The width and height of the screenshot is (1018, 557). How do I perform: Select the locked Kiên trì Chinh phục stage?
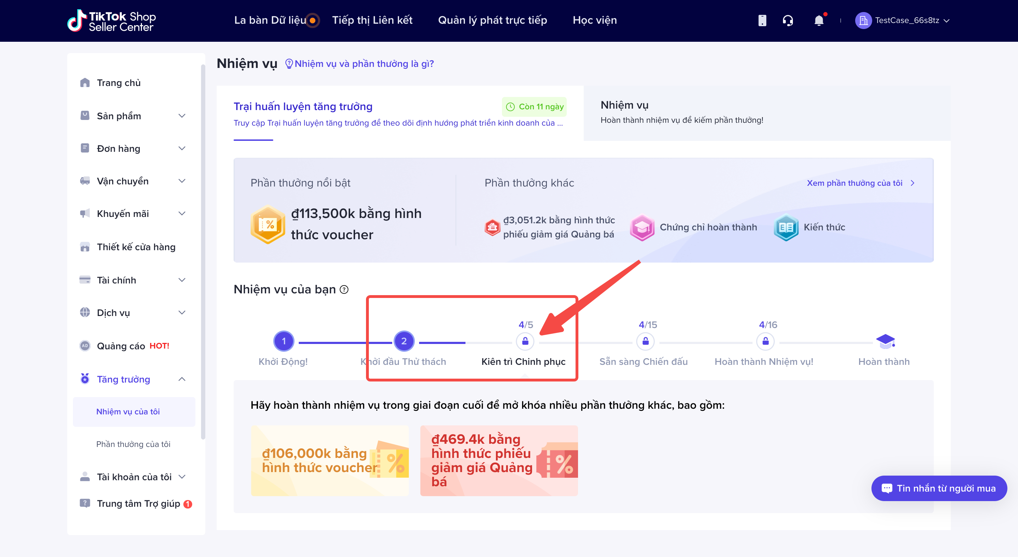(x=525, y=341)
